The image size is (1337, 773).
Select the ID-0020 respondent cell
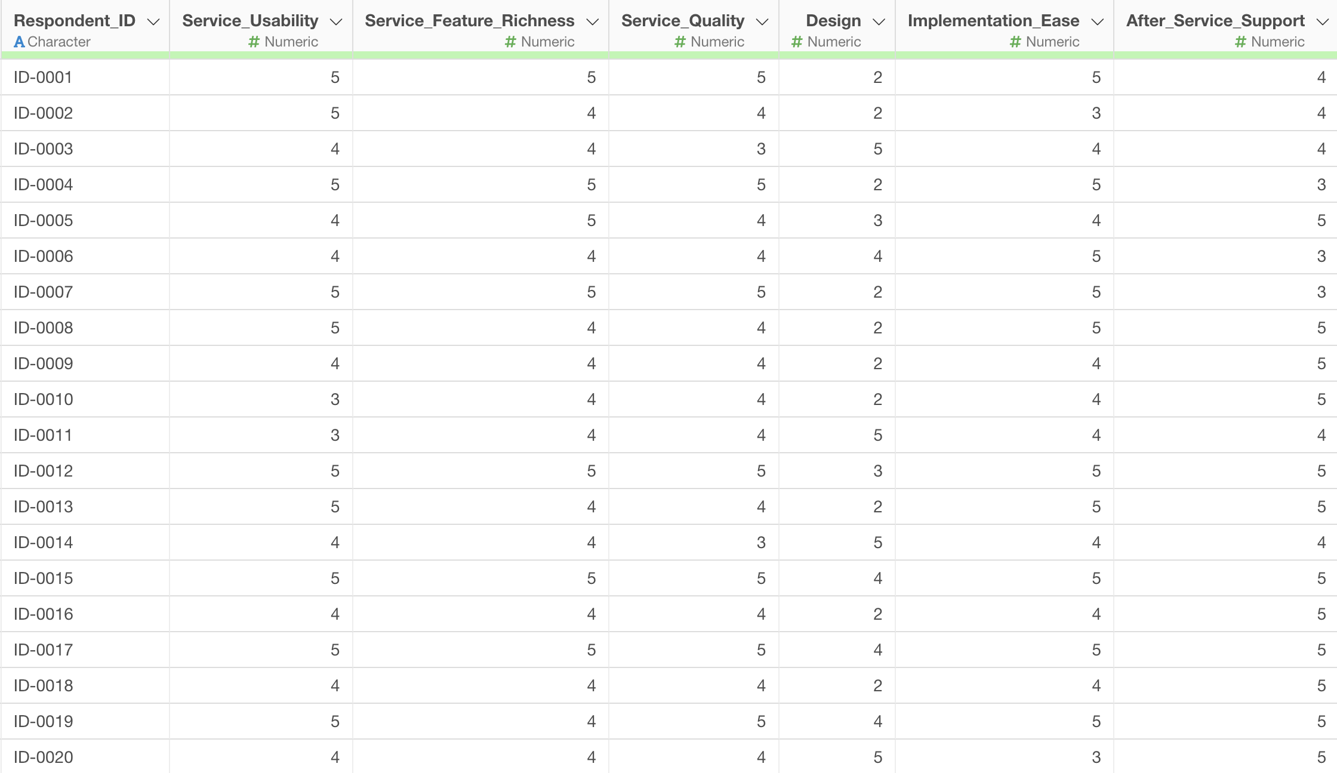point(43,757)
